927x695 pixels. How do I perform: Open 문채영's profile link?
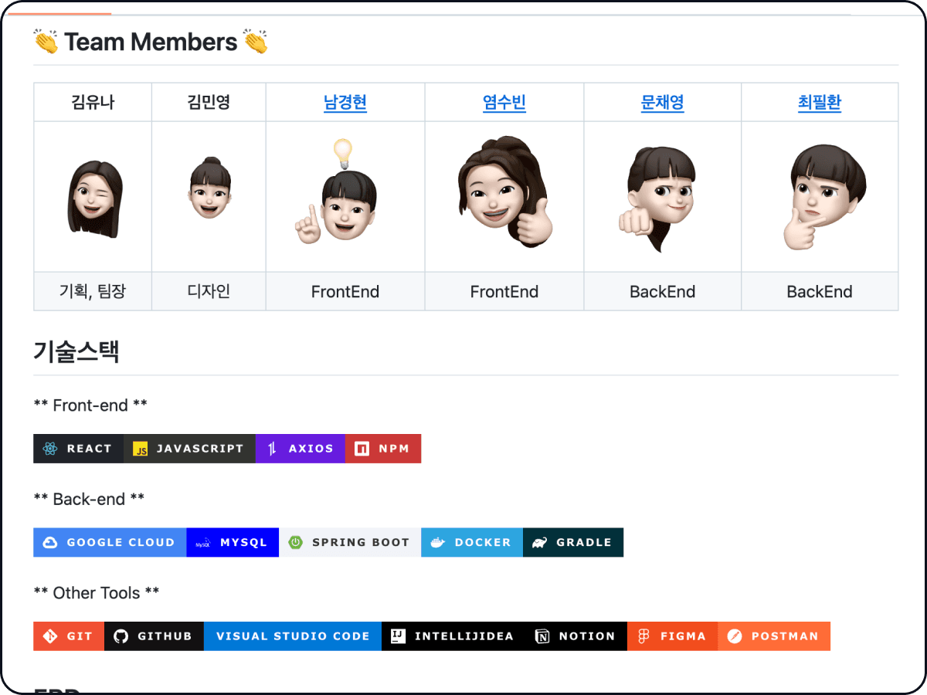click(663, 102)
